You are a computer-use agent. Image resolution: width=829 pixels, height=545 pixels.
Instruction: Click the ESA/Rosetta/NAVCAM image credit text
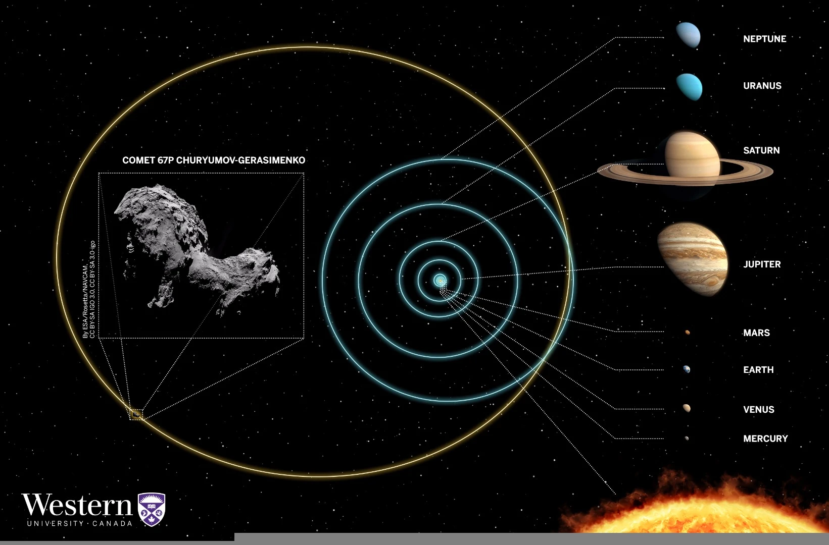pyautogui.click(x=89, y=290)
